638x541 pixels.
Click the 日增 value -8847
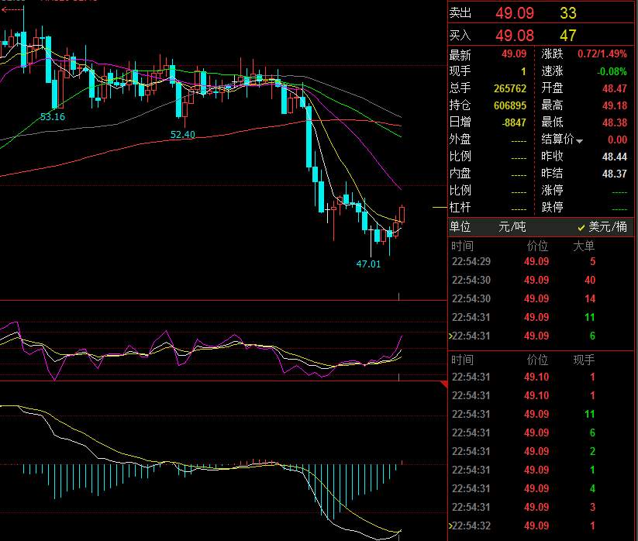[514, 122]
